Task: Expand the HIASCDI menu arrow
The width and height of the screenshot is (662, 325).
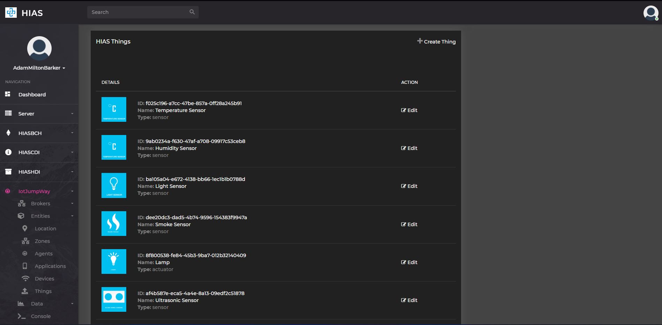Action: [72, 152]
